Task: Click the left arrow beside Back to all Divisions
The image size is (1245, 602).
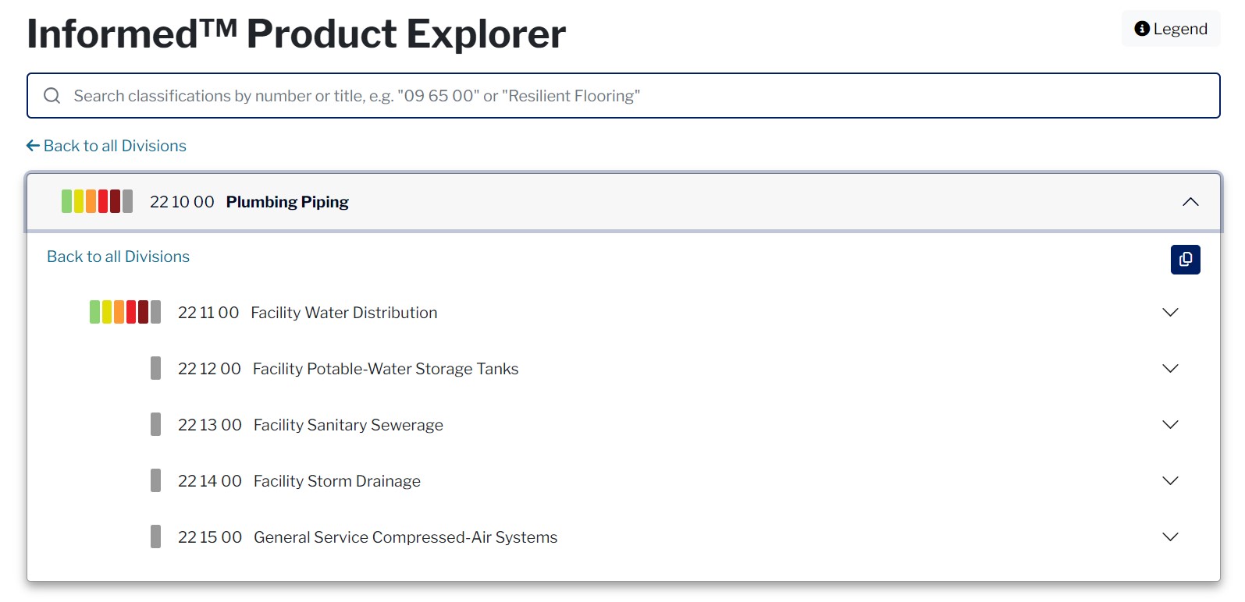Action: click(33, 146)
